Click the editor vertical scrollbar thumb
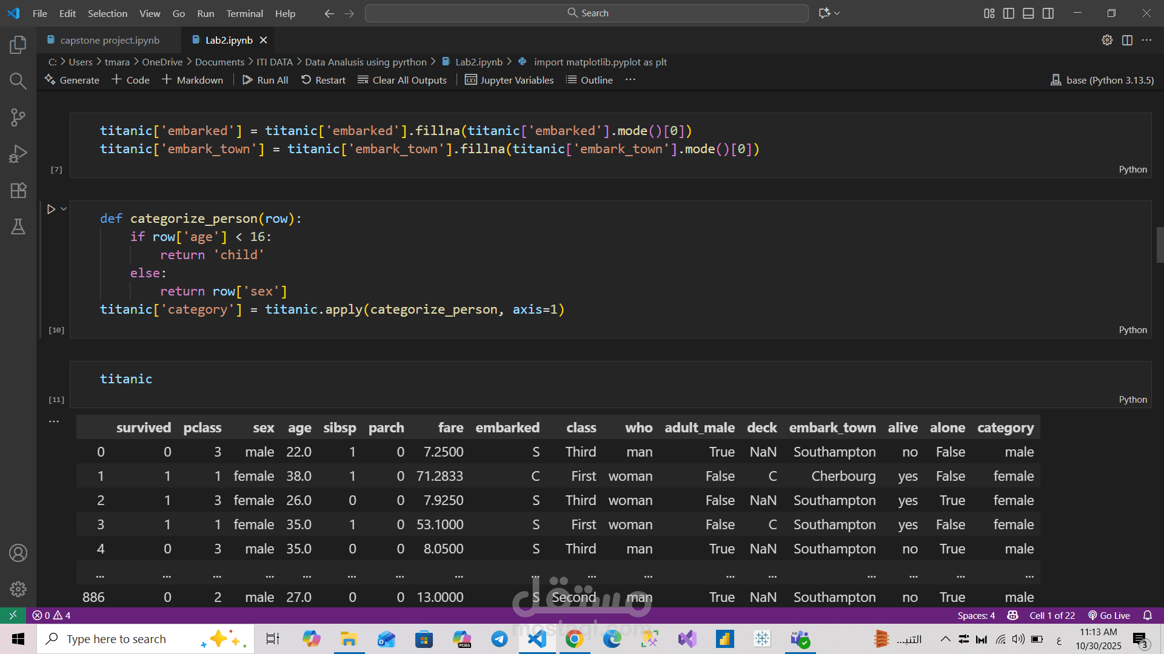 pyautogui.click(x=1160, y=245)
